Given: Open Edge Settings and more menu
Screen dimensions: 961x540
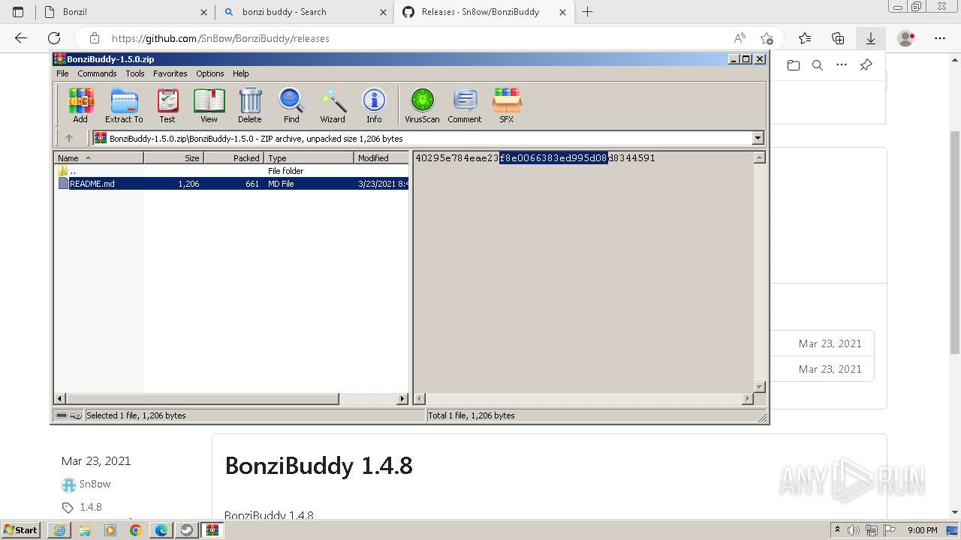Looking at the screenshot, I should click(x=940, y=38).
